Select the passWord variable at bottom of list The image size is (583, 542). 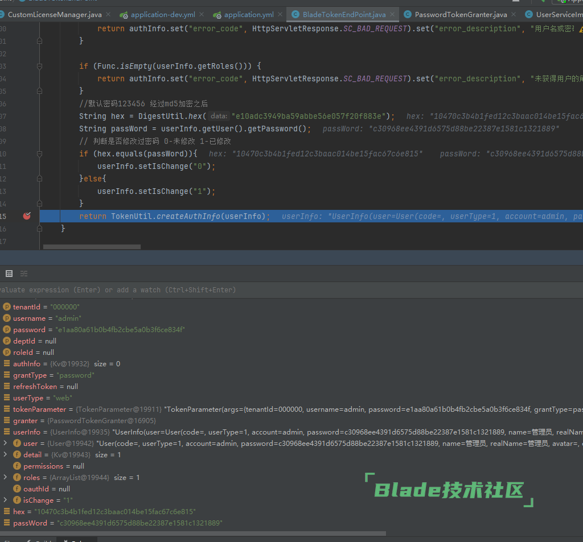[x=291, y=523]
